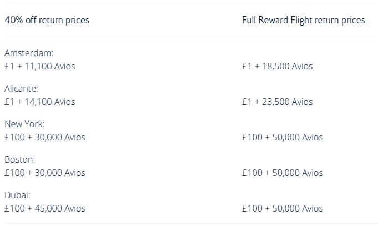Click Amsterdam's full £1 + 18,500 Avios price
The height and width of the screenshot is (226, 378).
[277, 67]
